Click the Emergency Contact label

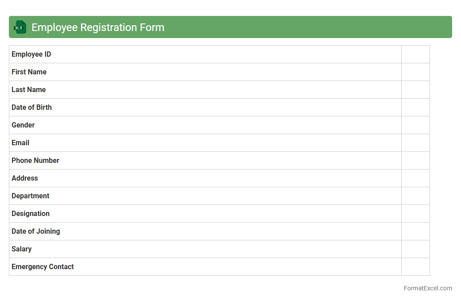(x=43, y=267)
